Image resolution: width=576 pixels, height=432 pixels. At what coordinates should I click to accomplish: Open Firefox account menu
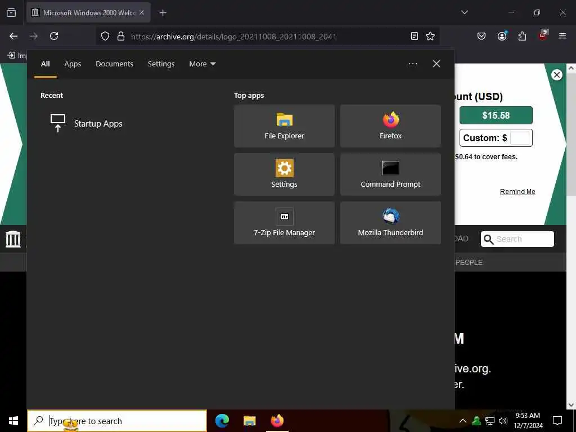502,36
